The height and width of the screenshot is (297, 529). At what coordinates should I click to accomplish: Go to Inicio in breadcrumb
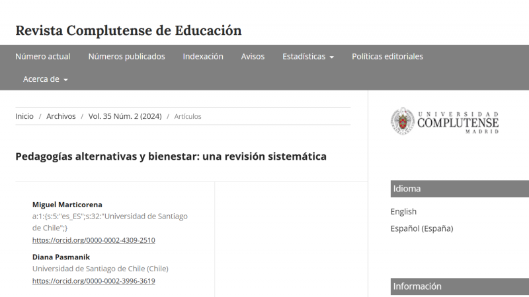24,116
